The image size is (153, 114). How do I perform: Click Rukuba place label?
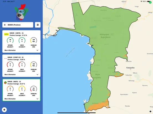tap(127, 106)
